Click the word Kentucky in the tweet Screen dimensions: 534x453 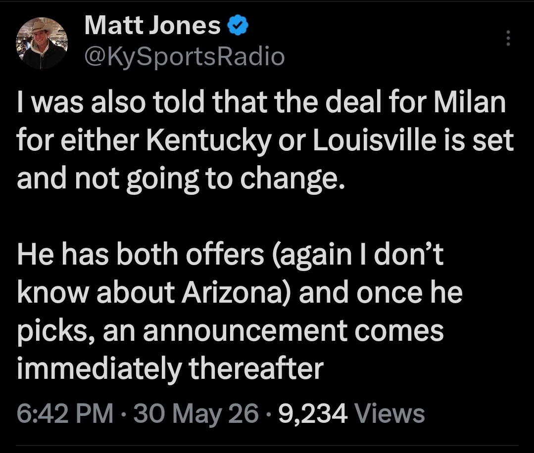point(209,141)
